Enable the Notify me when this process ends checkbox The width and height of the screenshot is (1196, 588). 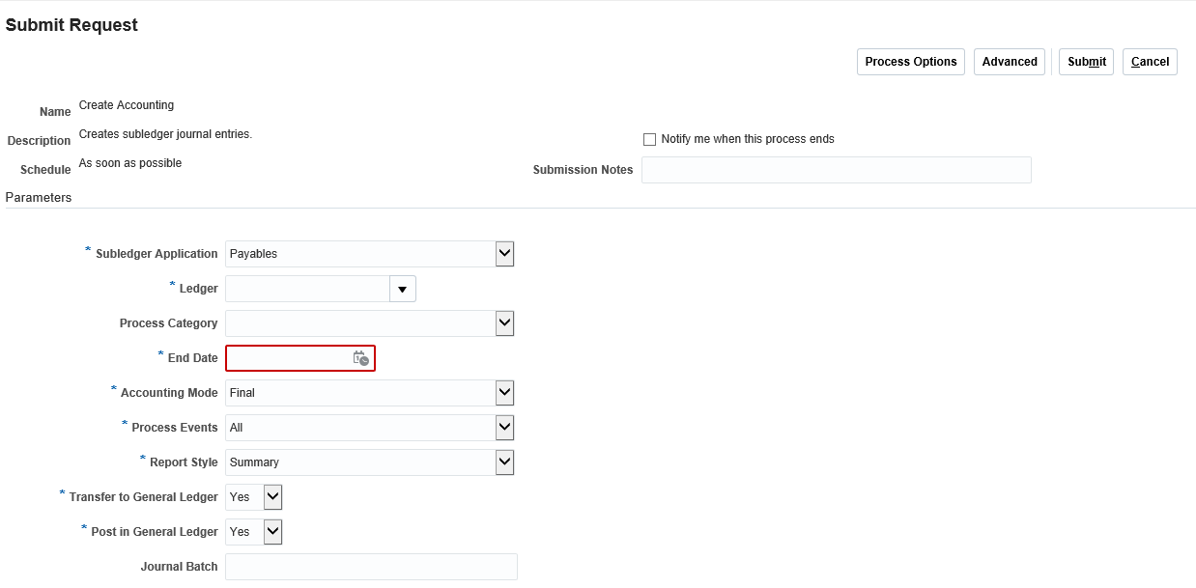click(649, 139)
